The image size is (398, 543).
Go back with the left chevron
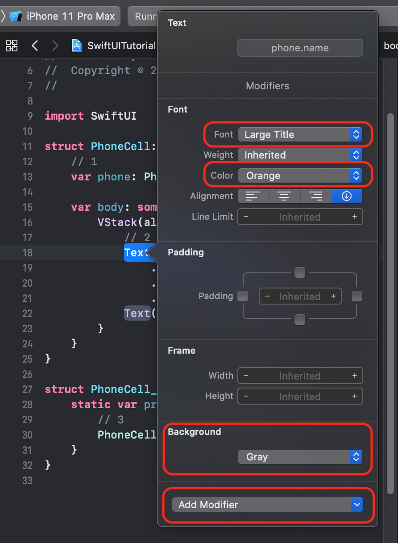coord(35,45)
